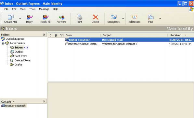The height and width of the screenshot is (118, 194).
Task: Click the Re: signed mail subject
Action: (x=112, y=40)
